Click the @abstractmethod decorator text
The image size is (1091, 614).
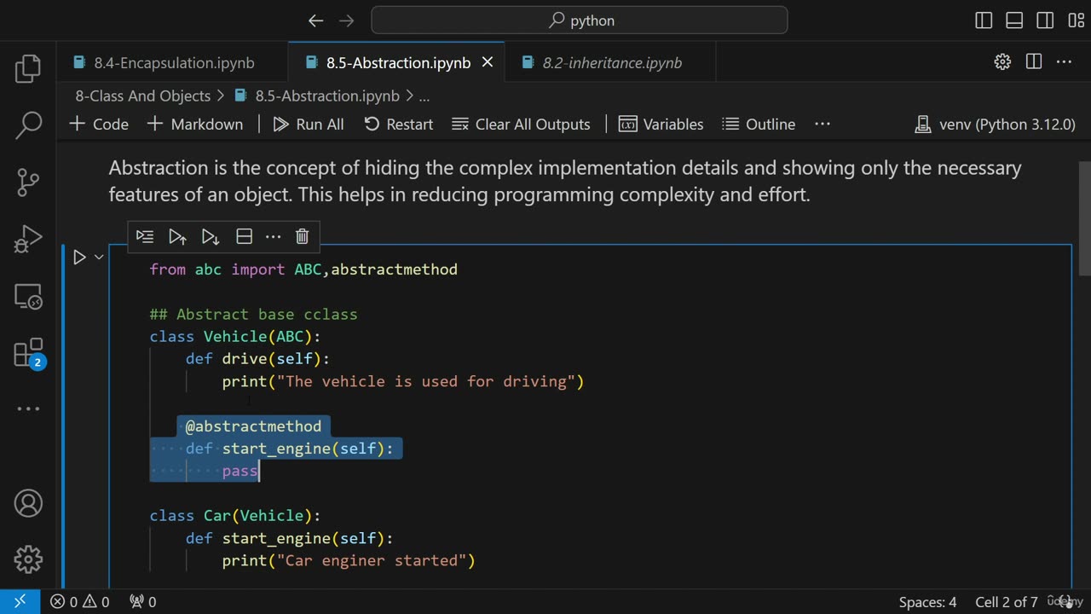pos(253,426)
